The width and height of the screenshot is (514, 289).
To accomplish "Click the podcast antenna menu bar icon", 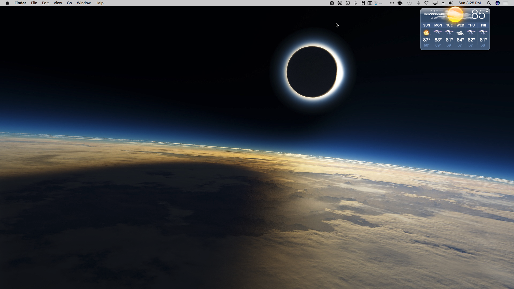I will click(x=340, y=3).
